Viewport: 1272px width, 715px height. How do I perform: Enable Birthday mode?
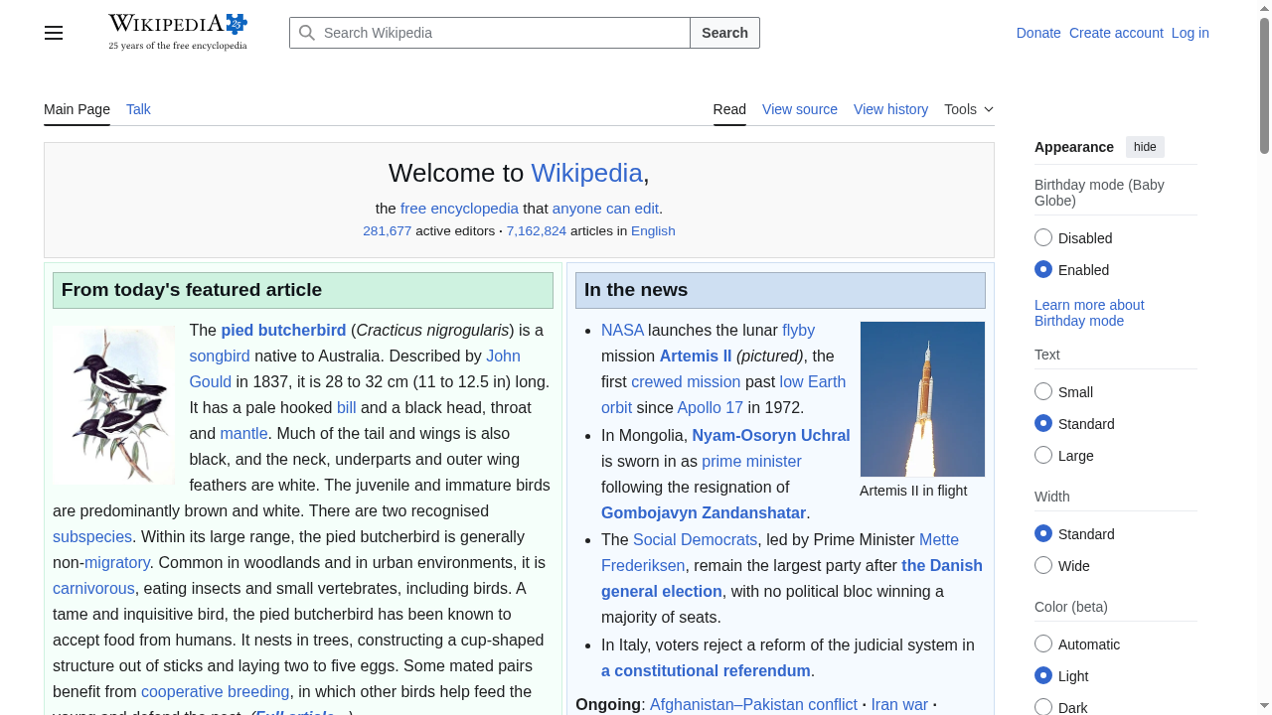[x=1043, y=268]
